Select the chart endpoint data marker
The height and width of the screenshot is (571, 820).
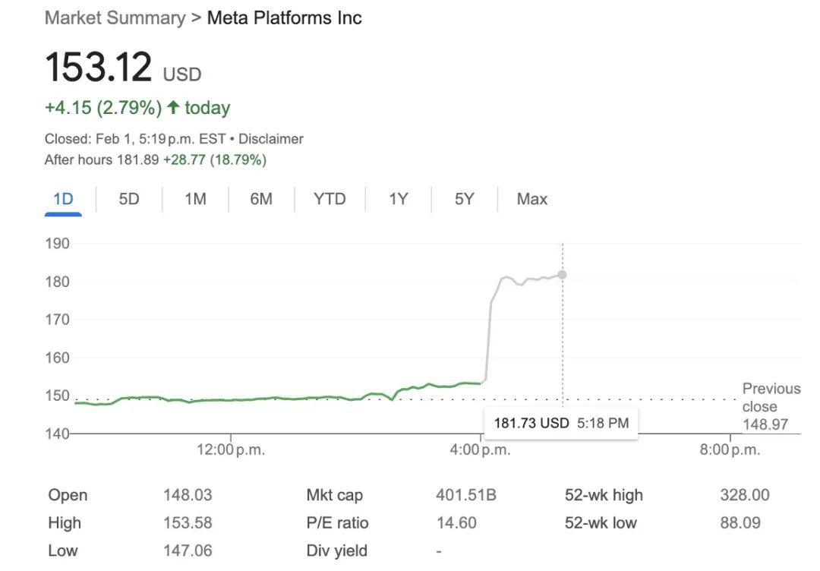coord(562,275)
